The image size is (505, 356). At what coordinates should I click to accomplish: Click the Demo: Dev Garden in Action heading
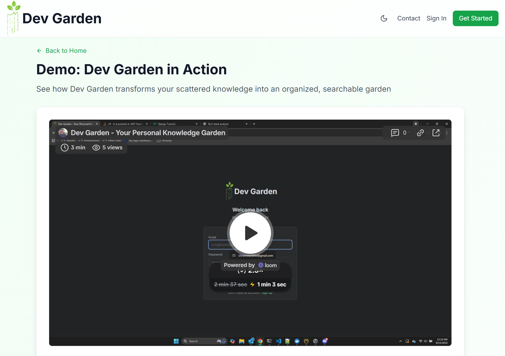click(131, 69)
